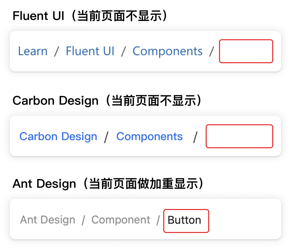
Task: Click the "Carbon Design（当前页面不显示）" heading
Action: click(x=107, y=101)
